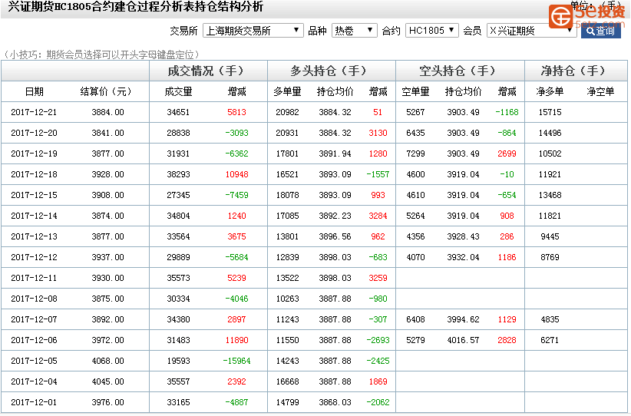Open the 品种 product dropdown showing 热卷
The height and width of the screenshot is (416, 631).
tap(354, 31)
